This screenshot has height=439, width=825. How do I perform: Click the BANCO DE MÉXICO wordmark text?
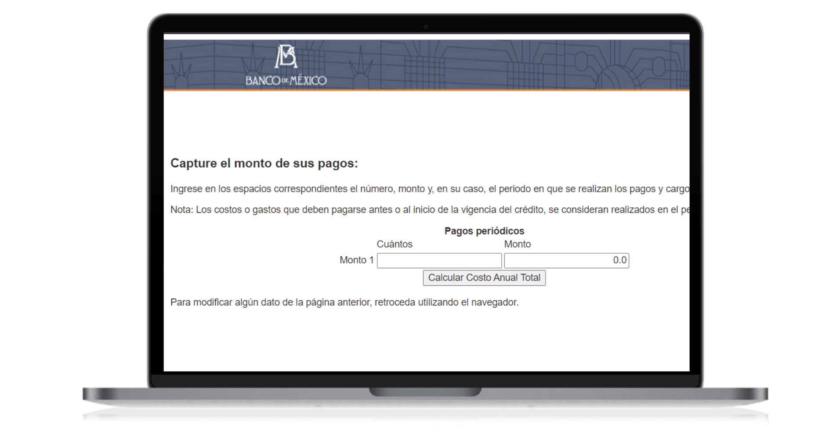pos(286,80)
